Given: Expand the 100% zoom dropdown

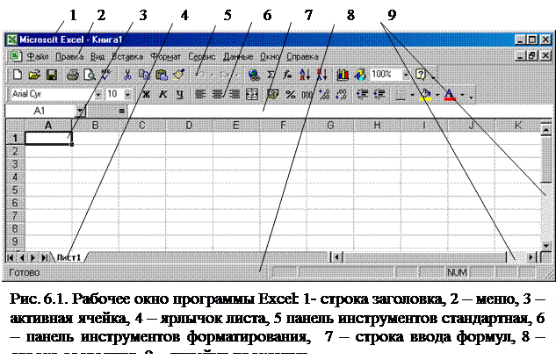Looking at the screenshot, I should tap(406, 75).
